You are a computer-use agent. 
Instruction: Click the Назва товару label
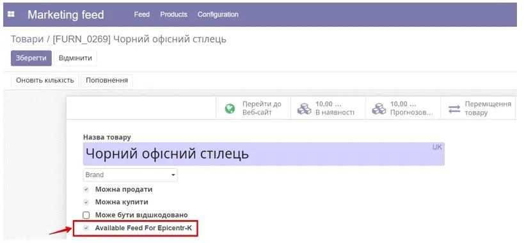pos(107,137)
